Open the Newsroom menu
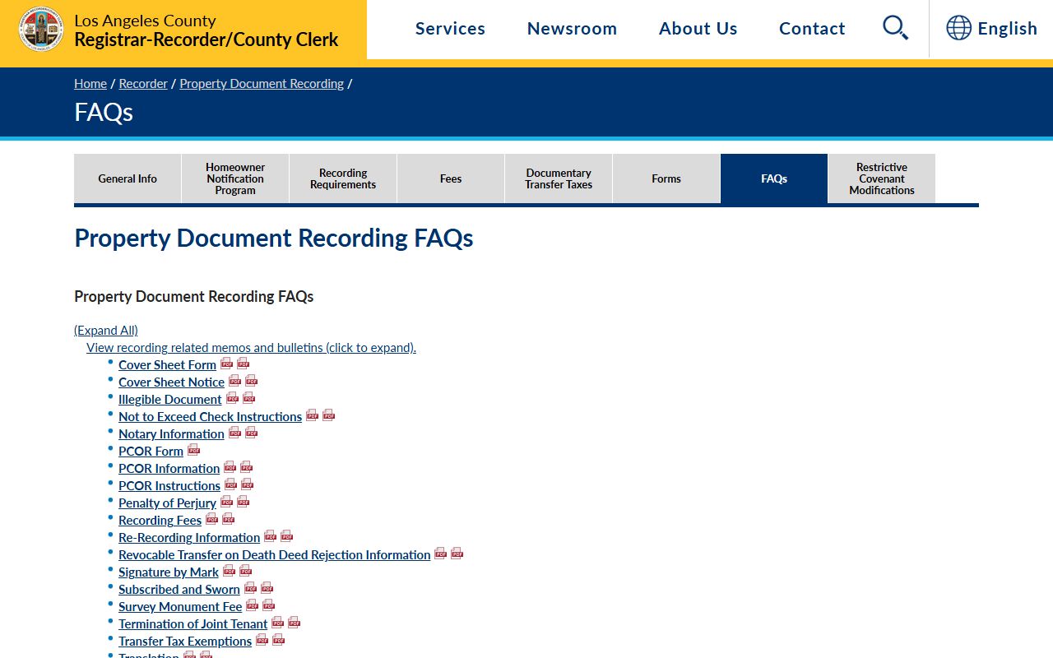Viewport: 1053px width, 658px height. (572, 28)
